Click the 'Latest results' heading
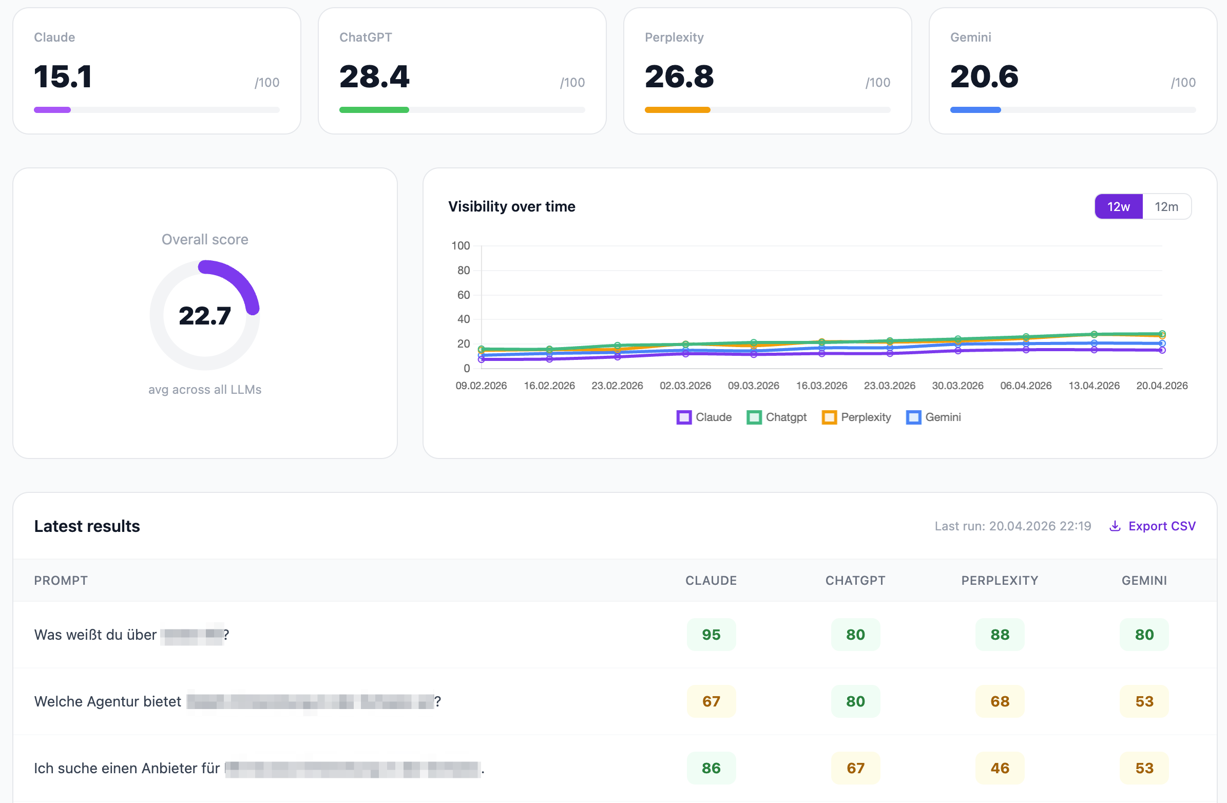 click(x=87, y=526)
